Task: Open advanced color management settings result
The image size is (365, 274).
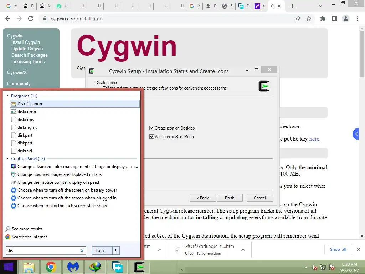Action: [74, 167]
